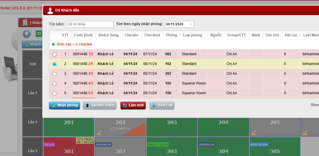
Task: Click the broom cleaning icon on room 202
Action: coord(100,132)
